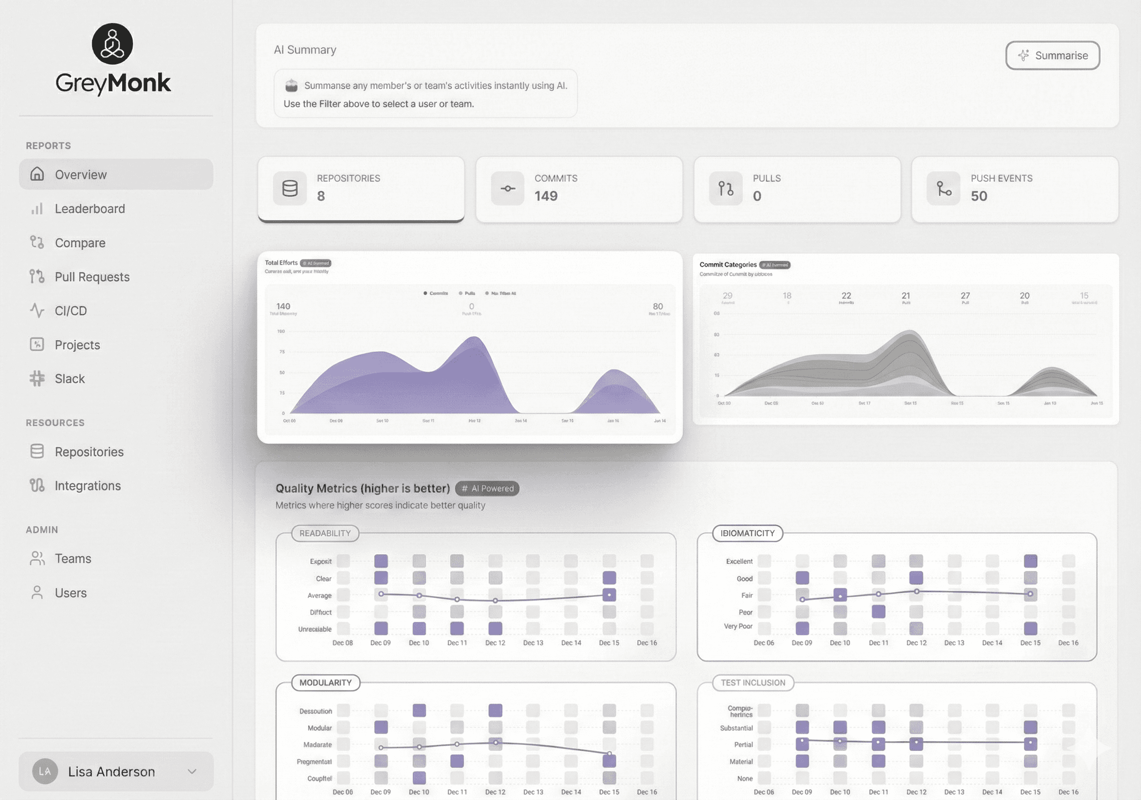Click the Total Efforts chart card
This screenshot has width=1141, height=800.
pos(470,347)
